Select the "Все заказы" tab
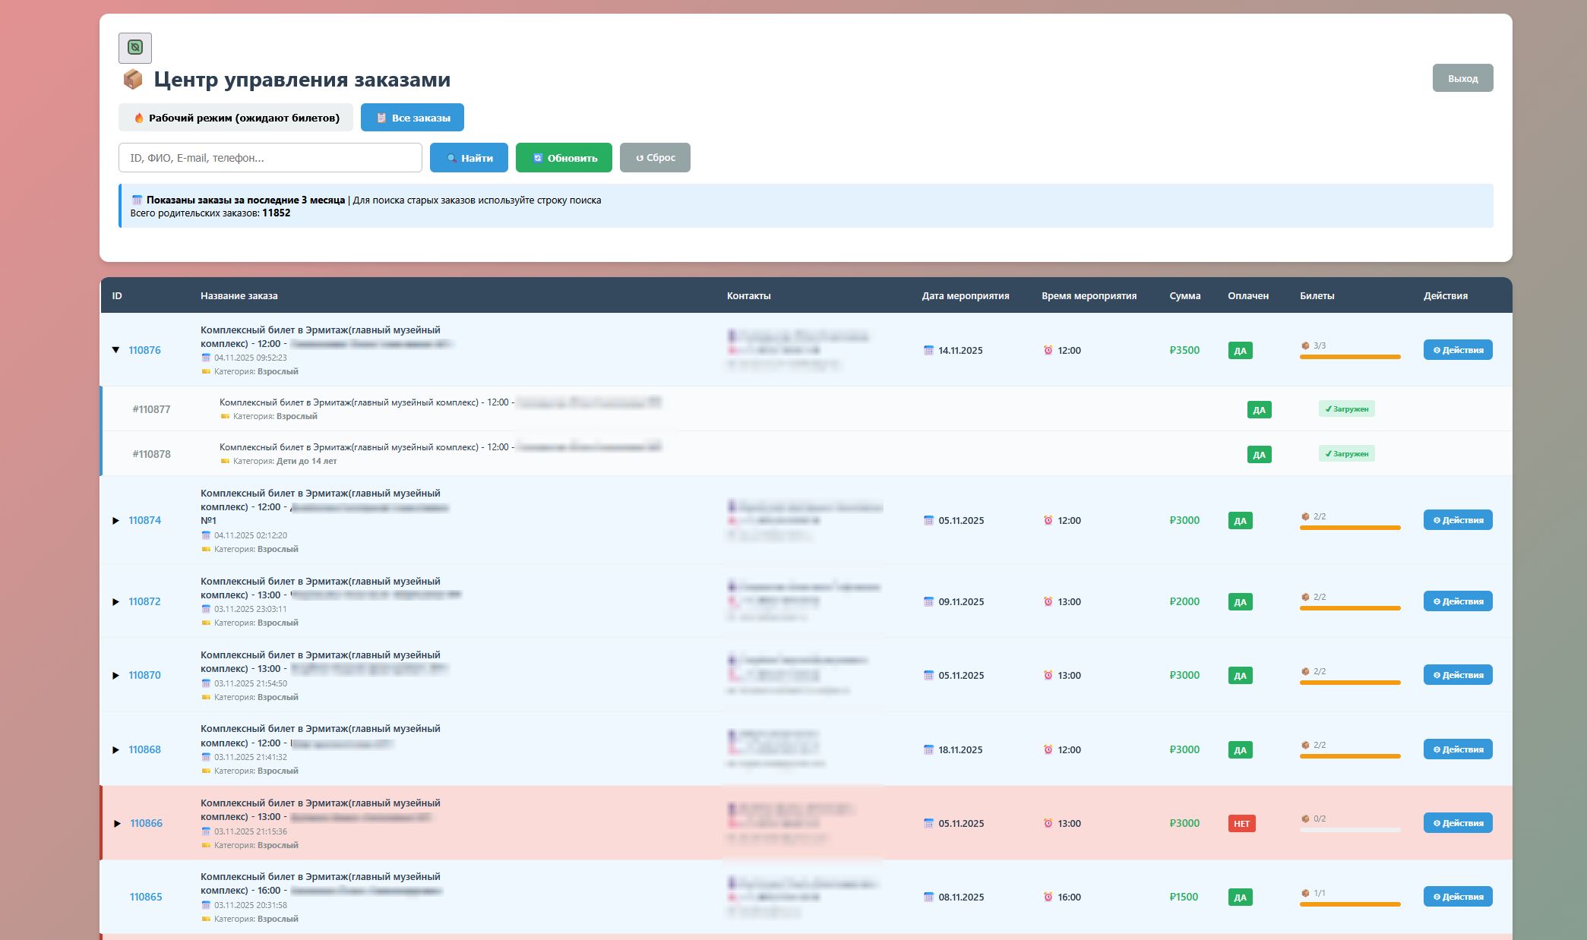Image resolution: width=1587 pixels, height=940 pixels. point(412,118)
